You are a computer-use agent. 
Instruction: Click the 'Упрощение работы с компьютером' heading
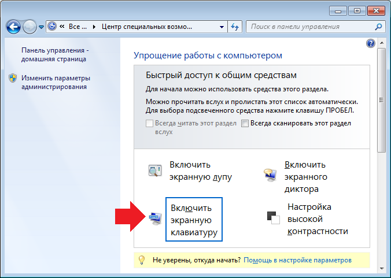pos(208,55)
